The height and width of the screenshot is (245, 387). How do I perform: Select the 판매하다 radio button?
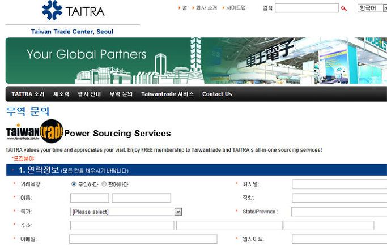(x=104, y=184)
